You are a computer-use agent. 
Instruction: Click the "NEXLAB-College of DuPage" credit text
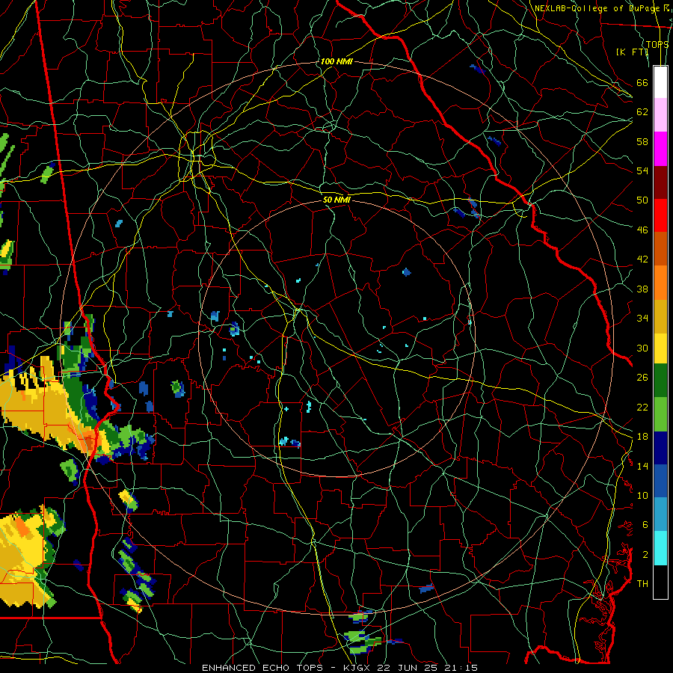tap(598, 8)
